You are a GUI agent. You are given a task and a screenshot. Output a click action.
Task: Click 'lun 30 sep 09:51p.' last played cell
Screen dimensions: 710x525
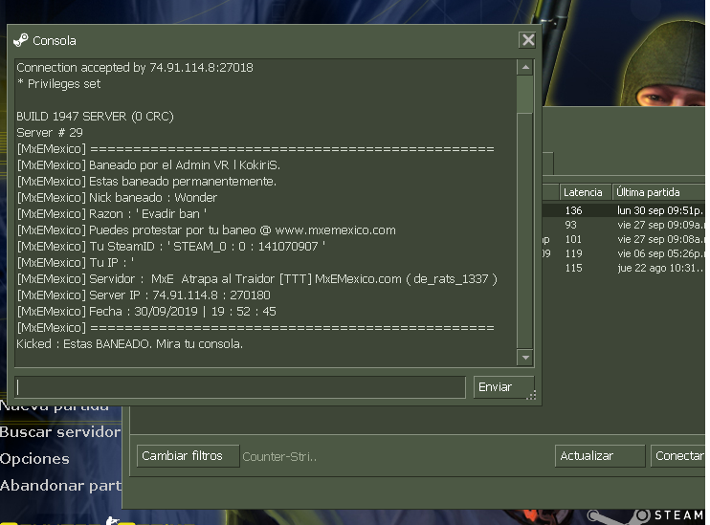(x=659, y=210)
